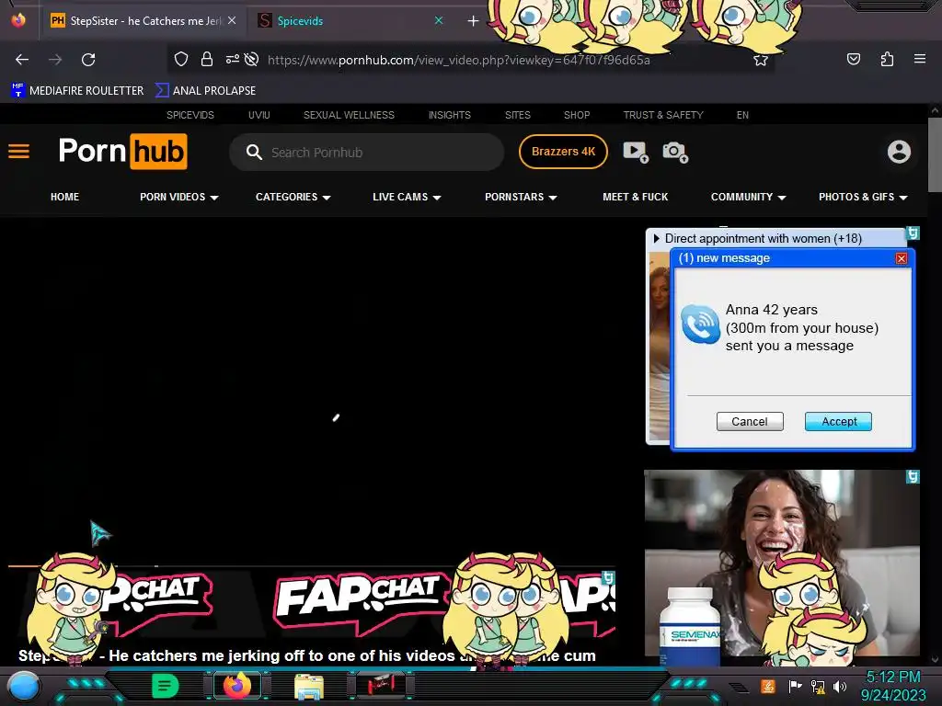Expand the COMMUNITY dropdown
Screen dimensions: 942x706
[749, 197]
